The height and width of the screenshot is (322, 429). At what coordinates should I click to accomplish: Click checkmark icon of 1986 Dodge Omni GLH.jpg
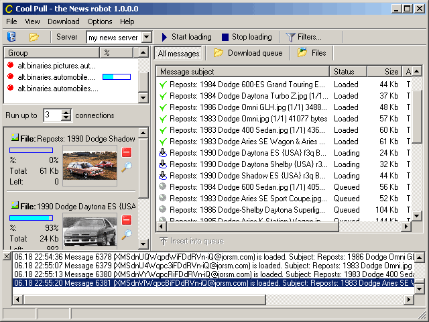point(163,107)
